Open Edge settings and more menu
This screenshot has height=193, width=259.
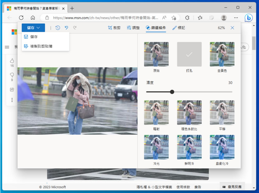coord(236,18)
